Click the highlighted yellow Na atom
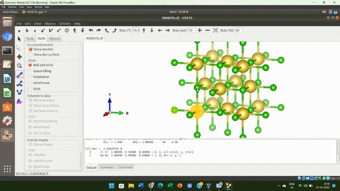The height and width of the screenshot is (191, 340). coord(197,111)
